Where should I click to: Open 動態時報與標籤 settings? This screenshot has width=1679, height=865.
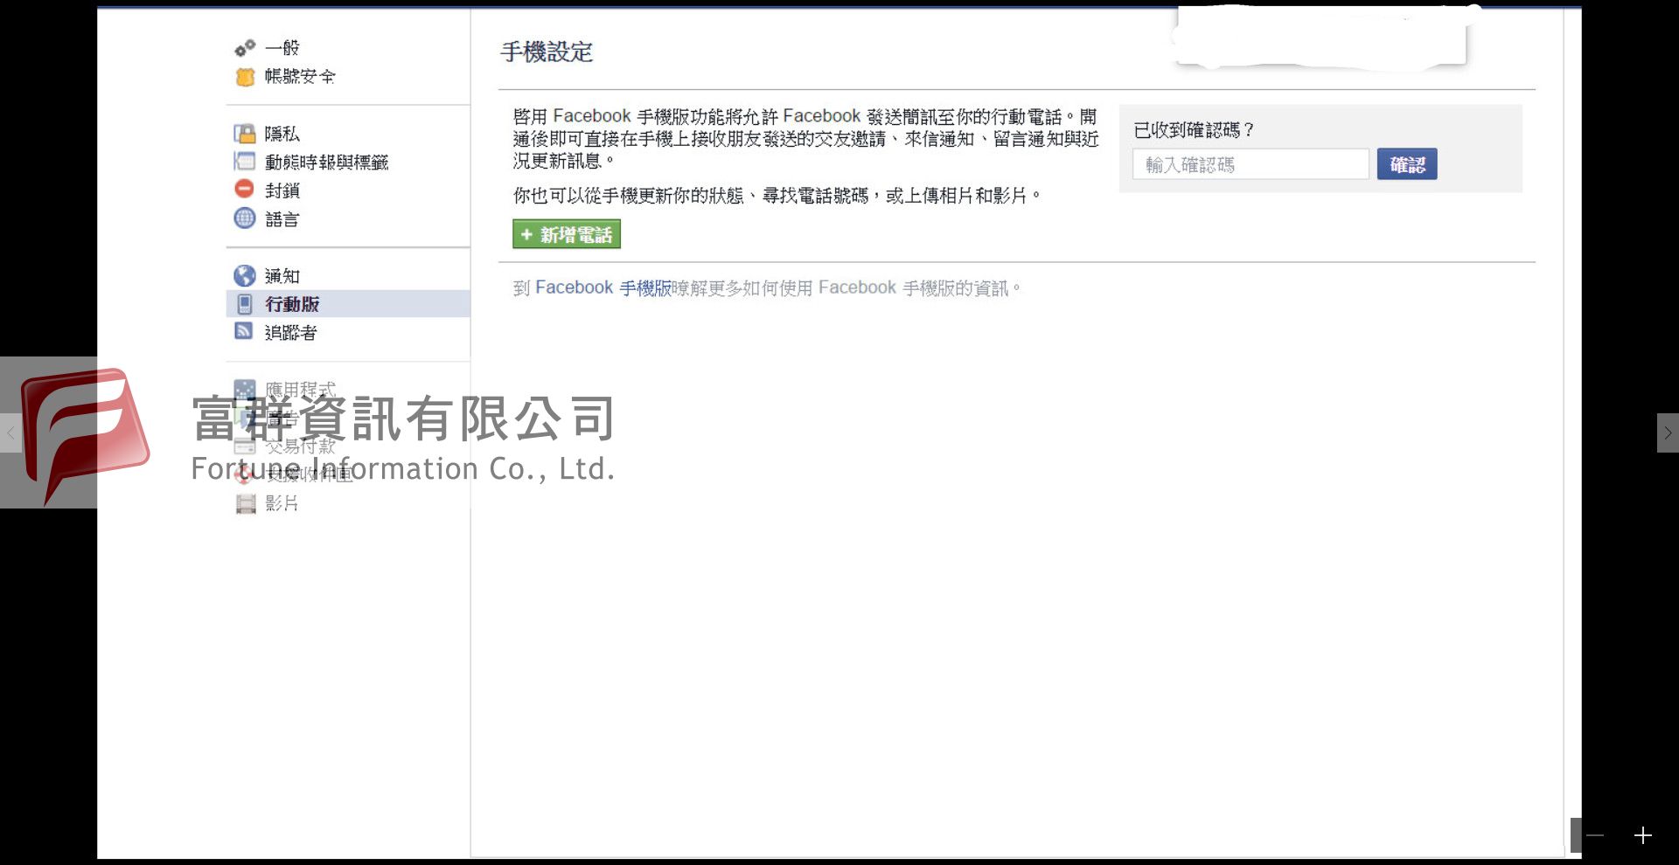point(326,162)
